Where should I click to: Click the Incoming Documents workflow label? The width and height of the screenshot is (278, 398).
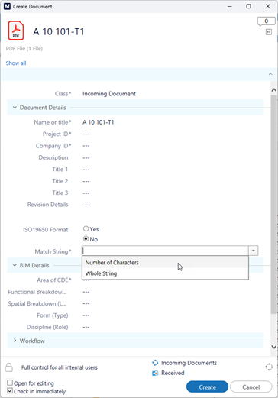[189, 363]
